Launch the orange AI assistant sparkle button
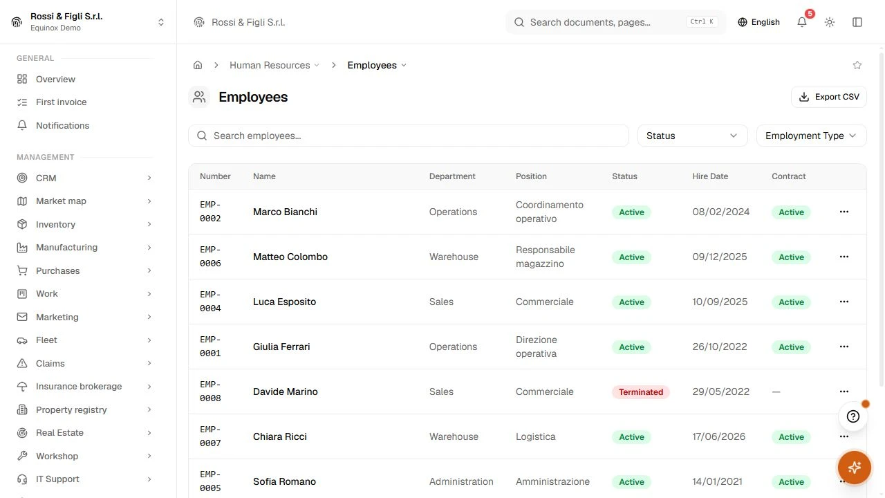 (854, 467)
